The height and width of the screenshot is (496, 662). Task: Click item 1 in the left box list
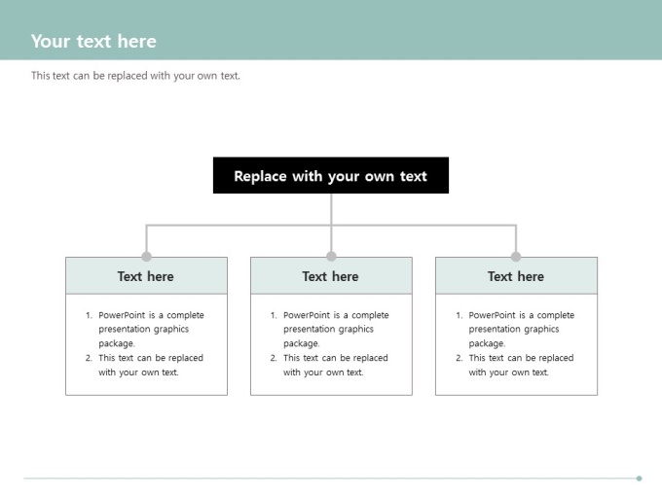pyautogui.click(x=151, y=329)
